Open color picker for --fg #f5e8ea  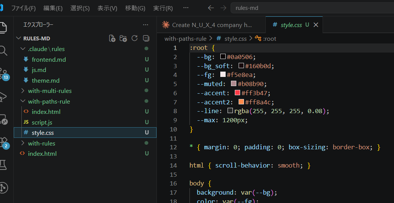click(223, 75)
